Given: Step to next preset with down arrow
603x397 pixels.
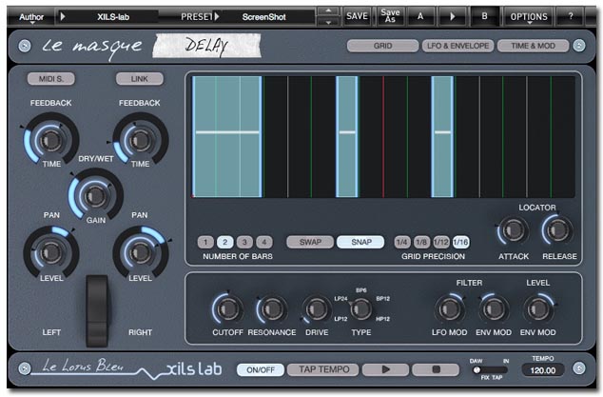Looking at the screenshot, I should click(328, 22).
